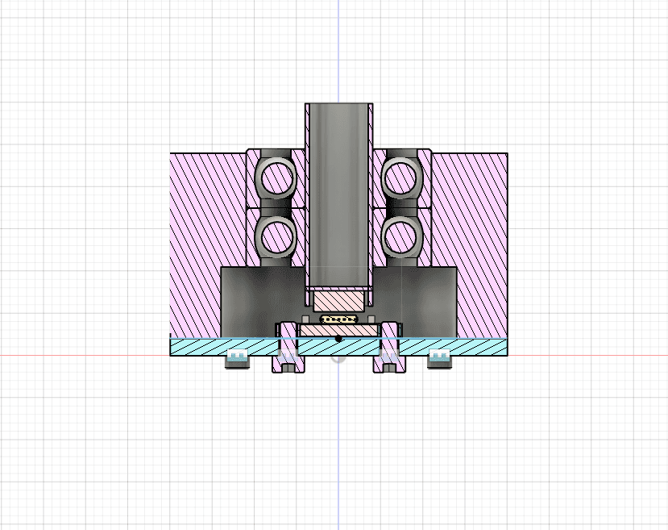
Task: Select the wide pink hatched piece above plate
Action: tap(338, 330)
